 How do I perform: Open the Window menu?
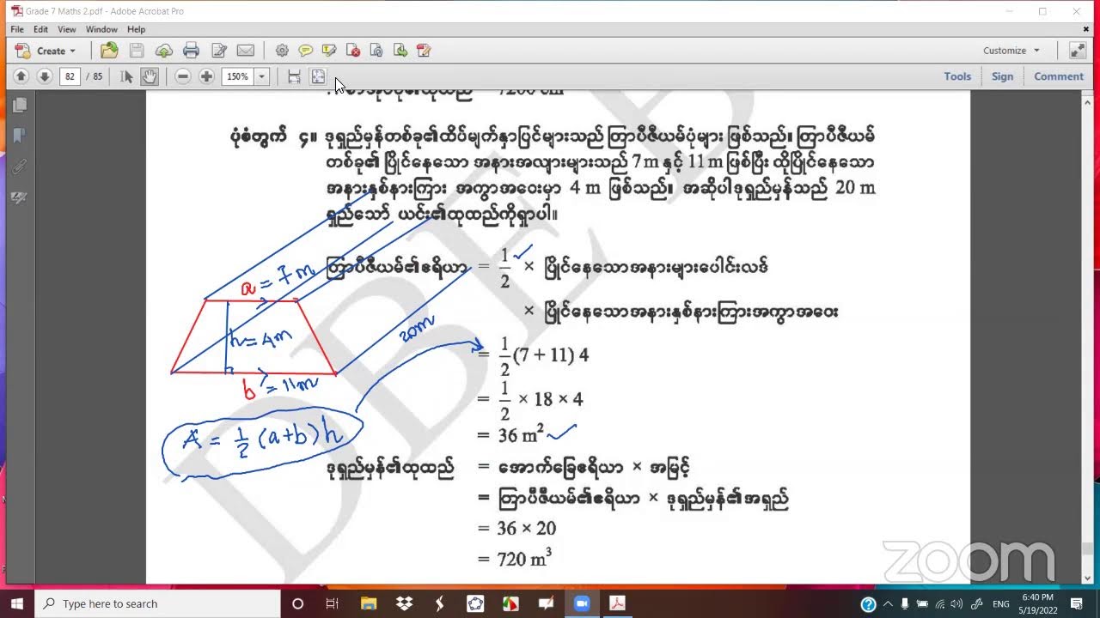(101, 29)
